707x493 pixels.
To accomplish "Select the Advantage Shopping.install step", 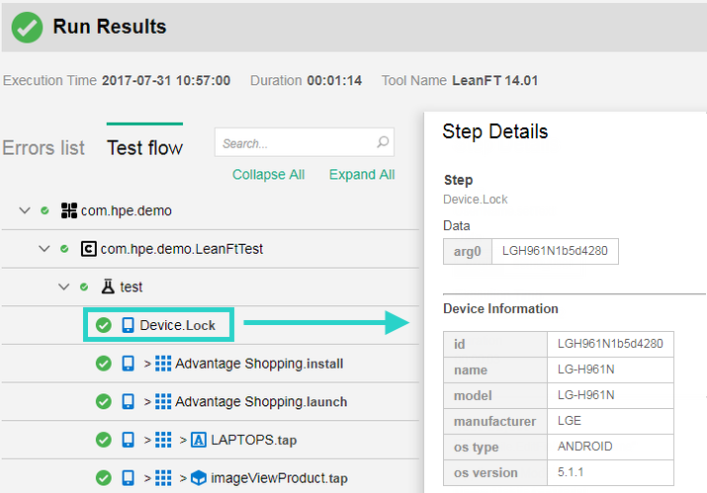I will (x=260, y=364).
